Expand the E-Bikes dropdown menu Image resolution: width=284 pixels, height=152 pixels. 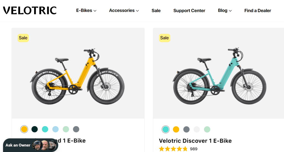(x=86, y=11)
